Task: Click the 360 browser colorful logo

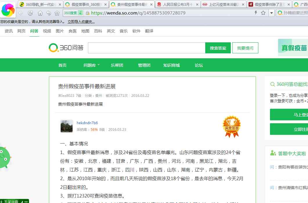Action: [9, 10]
